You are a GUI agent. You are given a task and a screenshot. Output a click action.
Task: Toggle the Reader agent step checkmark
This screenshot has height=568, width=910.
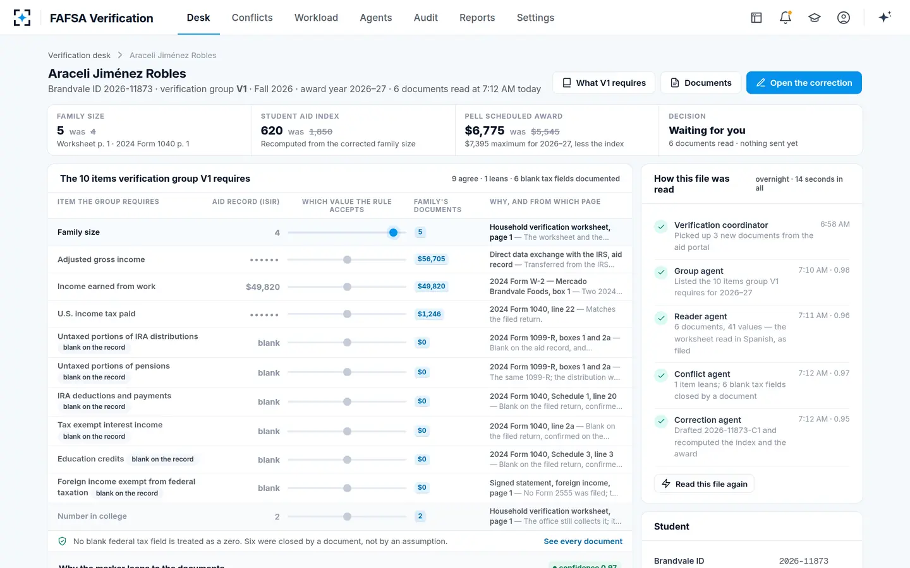[x=661, y=317]
